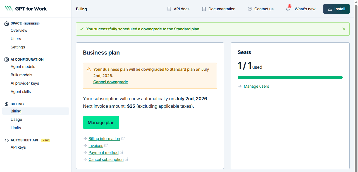Image resolution: width=358 pixels, height=172 pixels.
Task: Click the notification bell icon
Action: pyautogui.click(x=288, y=9)
